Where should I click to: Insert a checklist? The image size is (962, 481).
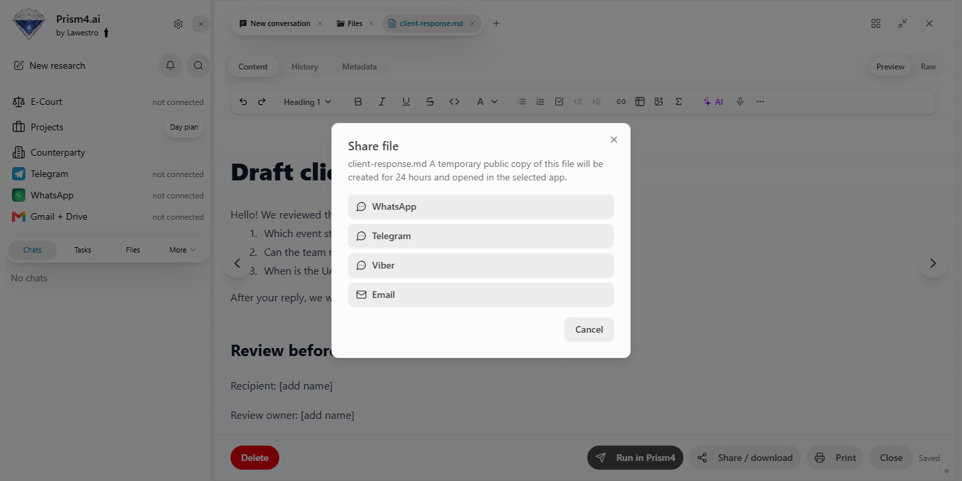click(559, 102)
